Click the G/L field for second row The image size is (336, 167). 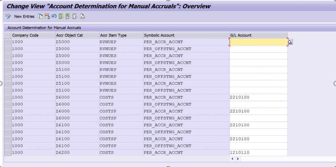coord(259,49)
